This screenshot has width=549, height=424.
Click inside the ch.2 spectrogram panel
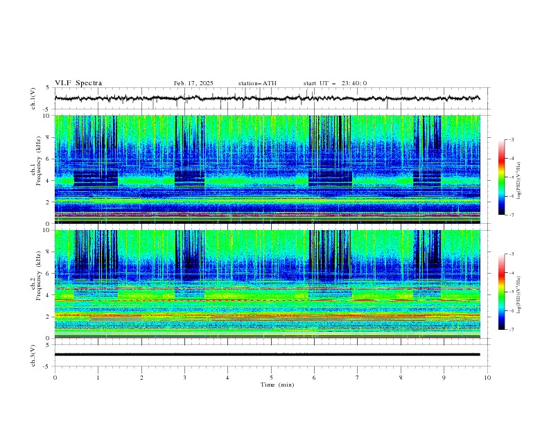click(x=268, y=284)
